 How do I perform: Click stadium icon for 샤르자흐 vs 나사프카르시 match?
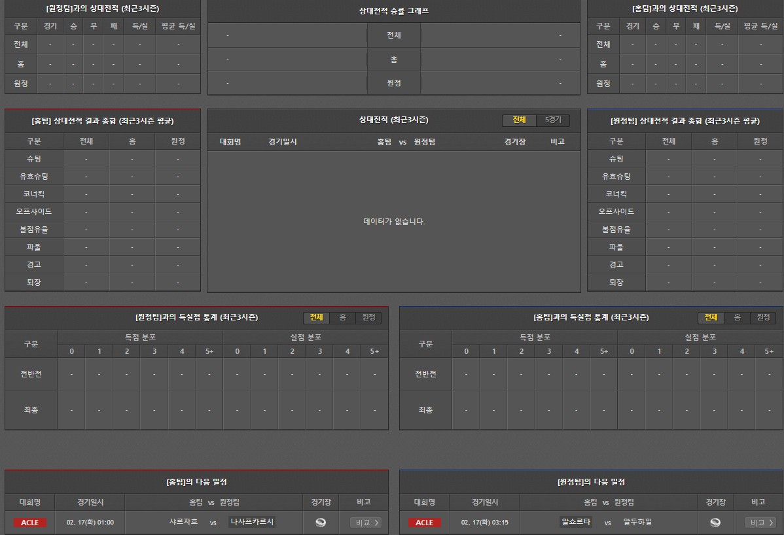coord(321,522)
